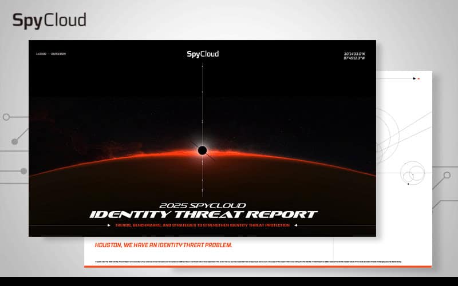The image size is (458, 286).
Task: Click the coordinates text in cover's top-right
Action: point(353,56)
